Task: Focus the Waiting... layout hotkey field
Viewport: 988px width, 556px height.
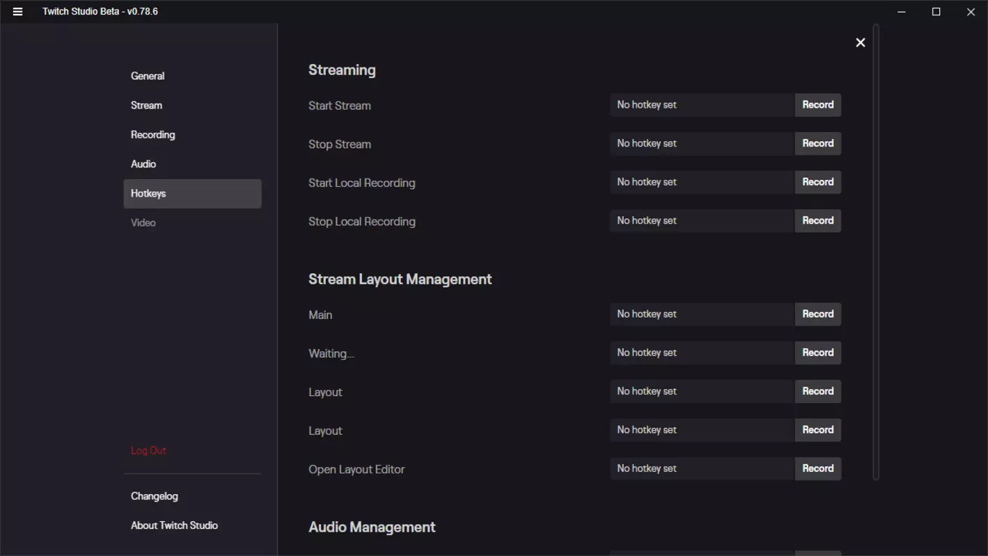Action: click(702, 353)
